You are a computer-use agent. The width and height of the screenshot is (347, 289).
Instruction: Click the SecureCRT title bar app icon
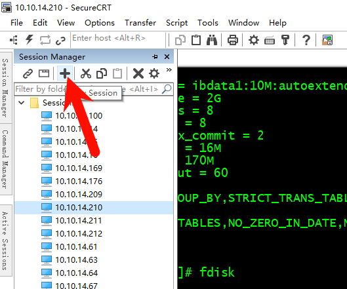click(x=7, y=7)
